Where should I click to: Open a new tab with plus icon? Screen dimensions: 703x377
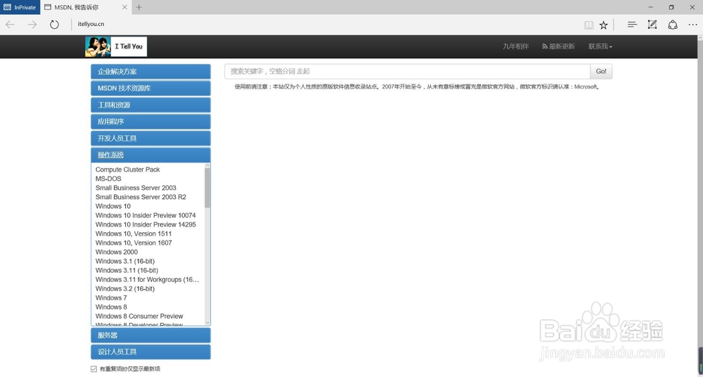pyautogui.click(x=139, y=7)
